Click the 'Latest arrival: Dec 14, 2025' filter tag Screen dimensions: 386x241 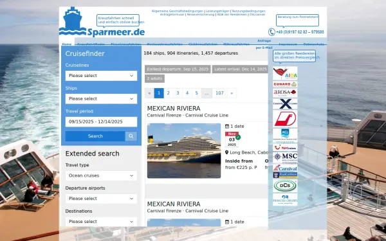[x=240, y=69]
